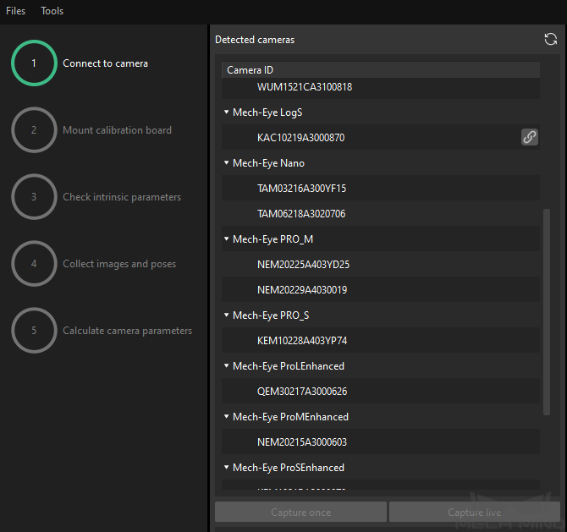The width and height of the screenshot is (567, 532).
Task: Click the Mech-Eye ProLEnhanced group label
Action: (289, 366)
